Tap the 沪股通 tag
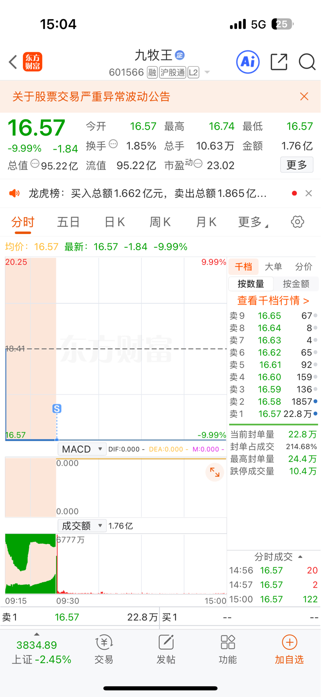The width and height of the screenshot is (321, 697). click(172, 72)
